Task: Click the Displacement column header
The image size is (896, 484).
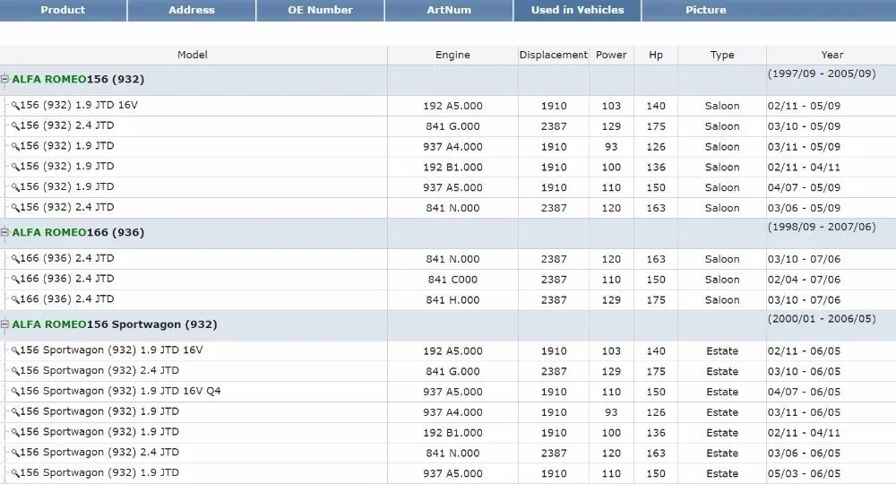Action: tap(553, 55)
